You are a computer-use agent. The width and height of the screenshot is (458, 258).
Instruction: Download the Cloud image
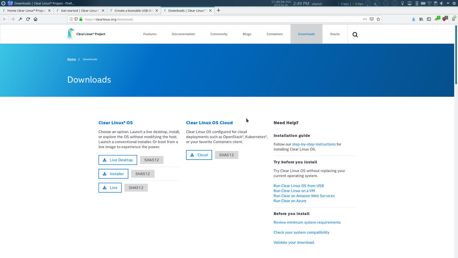pos(199,155)
